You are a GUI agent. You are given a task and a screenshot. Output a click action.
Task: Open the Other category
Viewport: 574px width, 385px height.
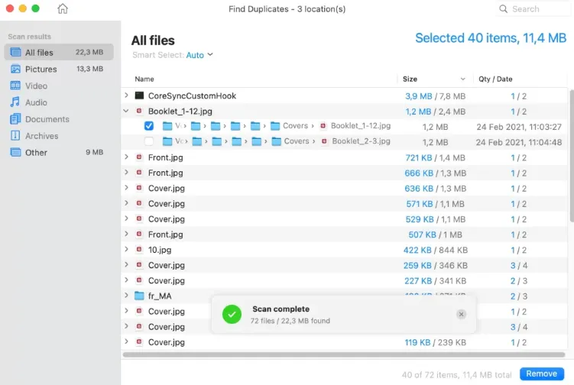coord(59,153)
